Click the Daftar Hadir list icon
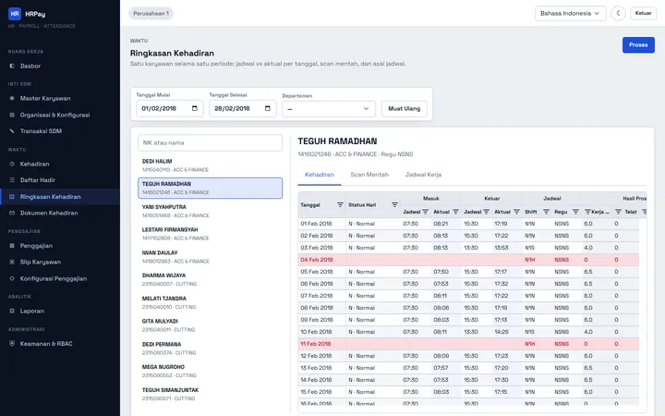The width and height of the screenshot is (665, 416). [12, 180]
